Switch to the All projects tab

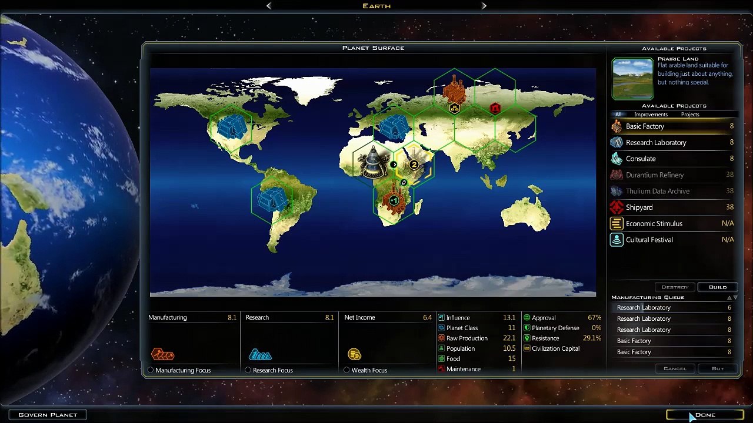click(618, 115)
